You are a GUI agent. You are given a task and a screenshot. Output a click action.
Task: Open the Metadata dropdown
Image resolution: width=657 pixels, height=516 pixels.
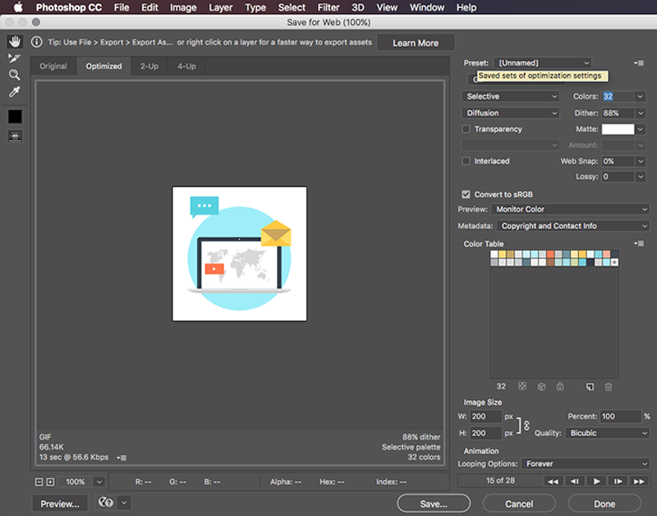click(572, 226)
